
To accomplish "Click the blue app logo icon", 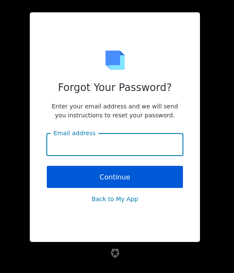I will coord(115,60).
